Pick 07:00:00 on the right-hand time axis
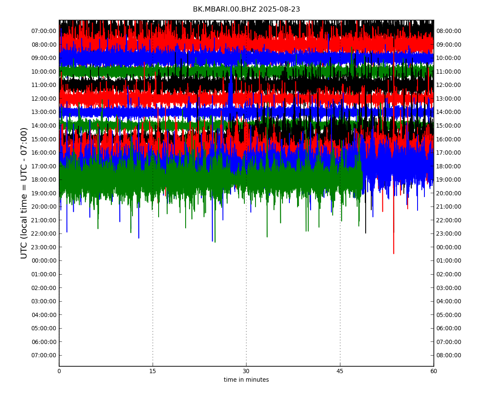The width and height of the screenshot is (493, 407). point(449,342)
